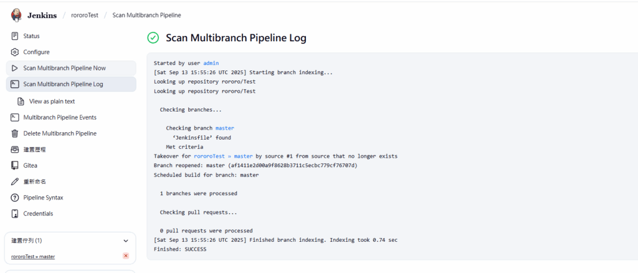The height and width of the screenshot is (273, 638).
Task: Select 重新命名 rename option
Action: [x=34, y=181]
